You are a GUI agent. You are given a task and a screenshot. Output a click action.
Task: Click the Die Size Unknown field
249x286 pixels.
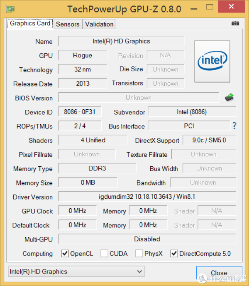click(x=166, y=69)
